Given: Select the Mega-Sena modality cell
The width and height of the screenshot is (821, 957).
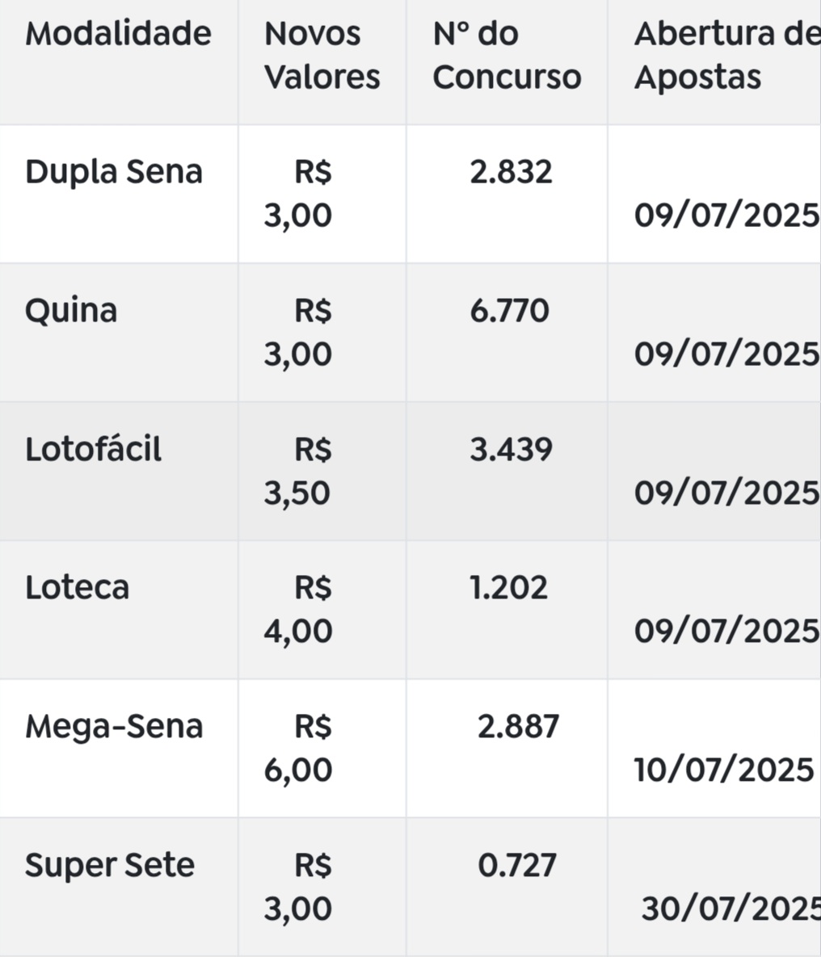Looking at the screenshot, I should pos(114,726).
